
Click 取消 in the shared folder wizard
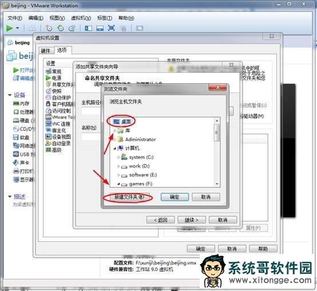(x=223, y=220)
